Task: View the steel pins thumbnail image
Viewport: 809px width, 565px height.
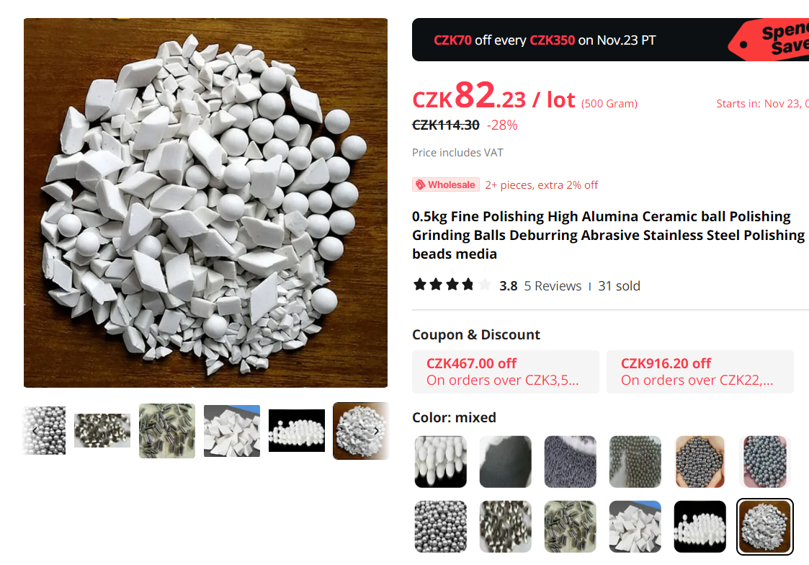Action: click(x=167, y=431)
